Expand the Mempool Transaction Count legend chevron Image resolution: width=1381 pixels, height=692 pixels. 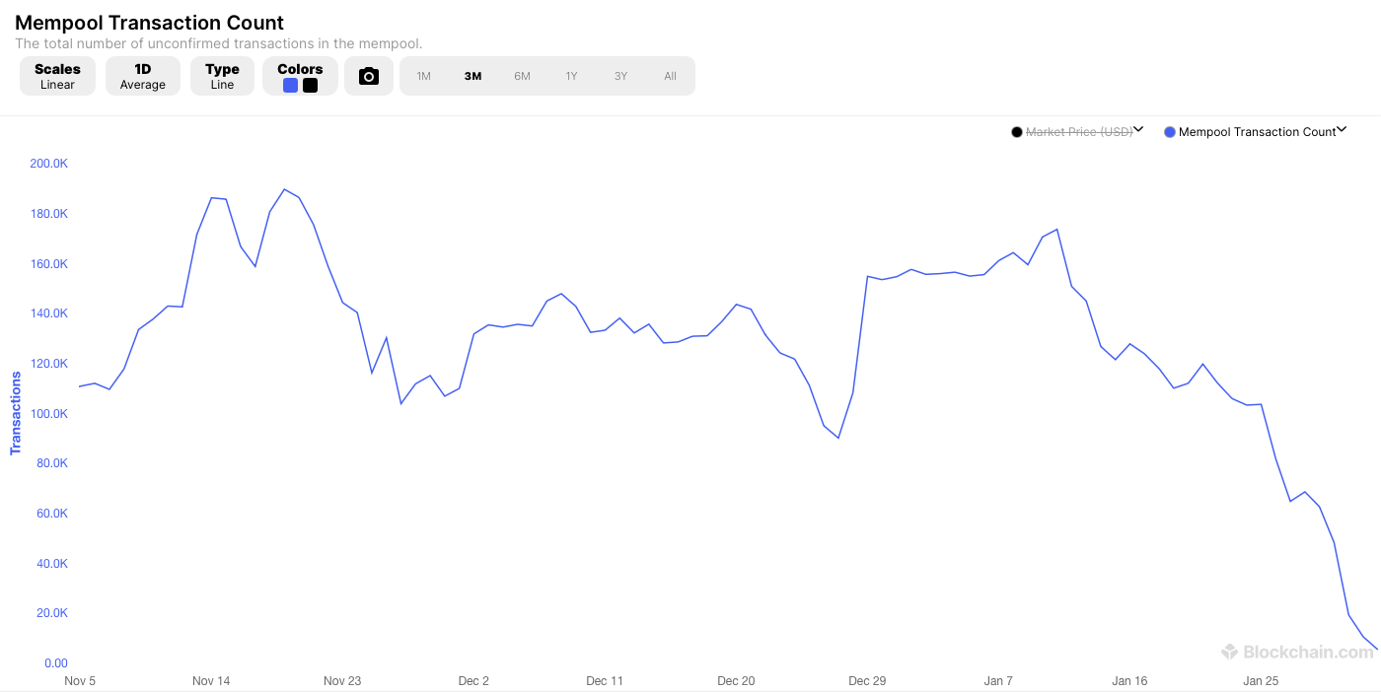pos(1342,129)
